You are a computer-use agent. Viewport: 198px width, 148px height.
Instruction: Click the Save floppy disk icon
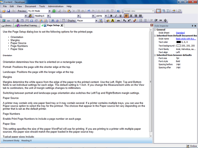pos(8,11)
